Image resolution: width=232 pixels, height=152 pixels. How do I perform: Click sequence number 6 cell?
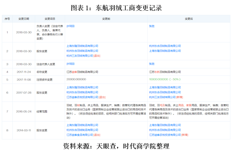point(7,93)
